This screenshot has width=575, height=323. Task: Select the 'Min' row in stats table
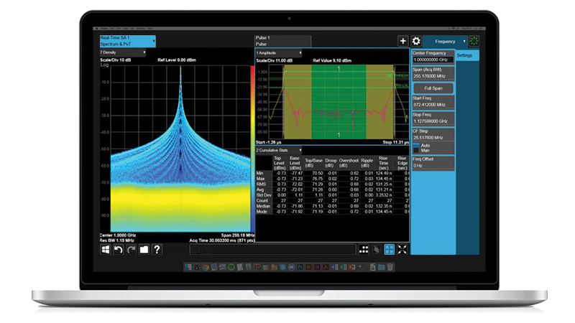pos(332,173)
